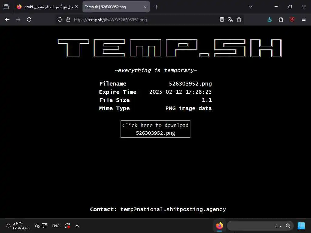Click the TEMP.SH logo banner
This screenshot has width=311, height=233.
click(169, 48)
